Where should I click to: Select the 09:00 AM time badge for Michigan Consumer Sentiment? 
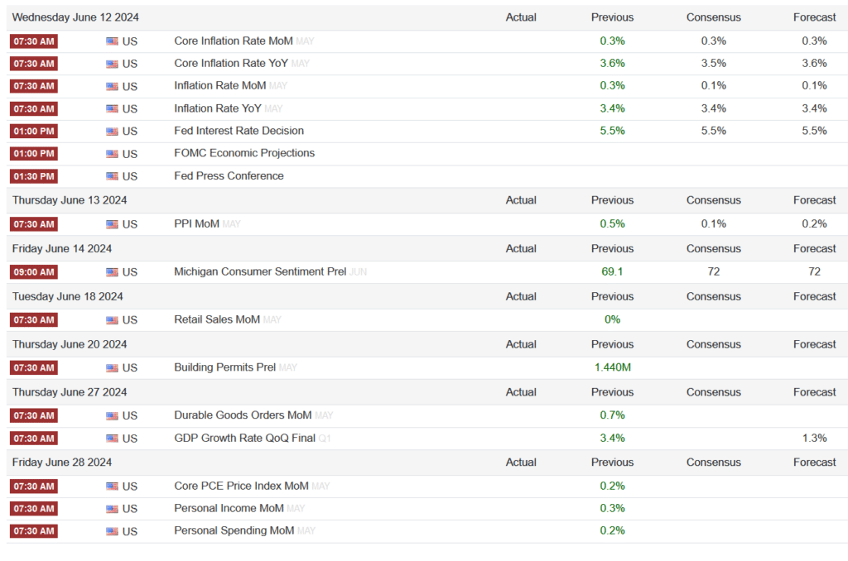click(x=34, y=272)
